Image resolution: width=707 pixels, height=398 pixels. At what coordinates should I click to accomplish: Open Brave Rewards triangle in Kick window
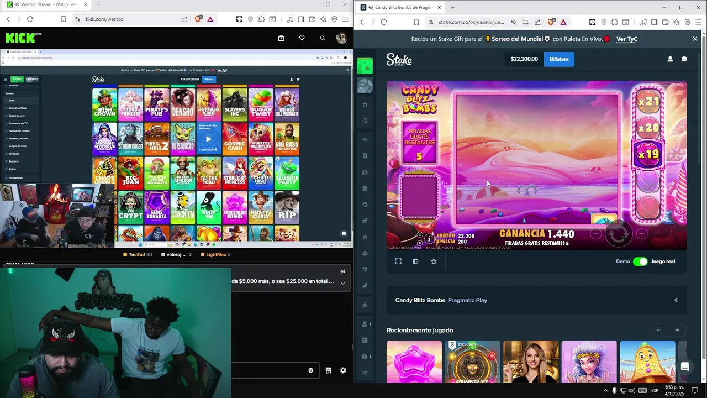coord(210,19)
